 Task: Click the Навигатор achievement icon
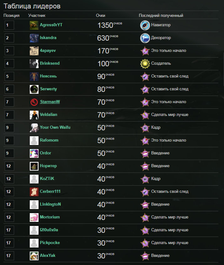[x=145, y=25]
